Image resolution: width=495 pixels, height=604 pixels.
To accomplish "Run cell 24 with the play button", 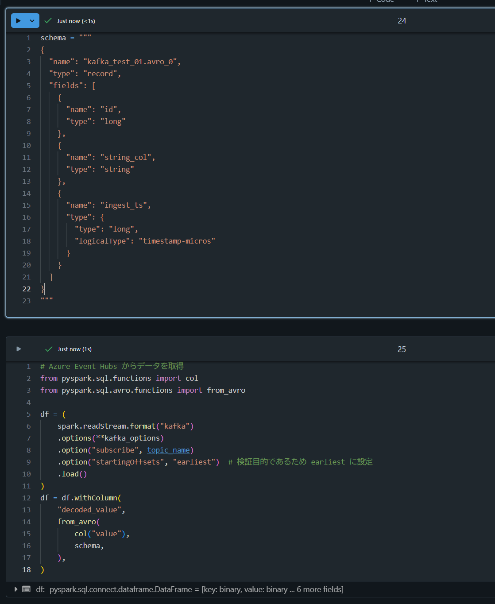I will click(x=19, y=21).
